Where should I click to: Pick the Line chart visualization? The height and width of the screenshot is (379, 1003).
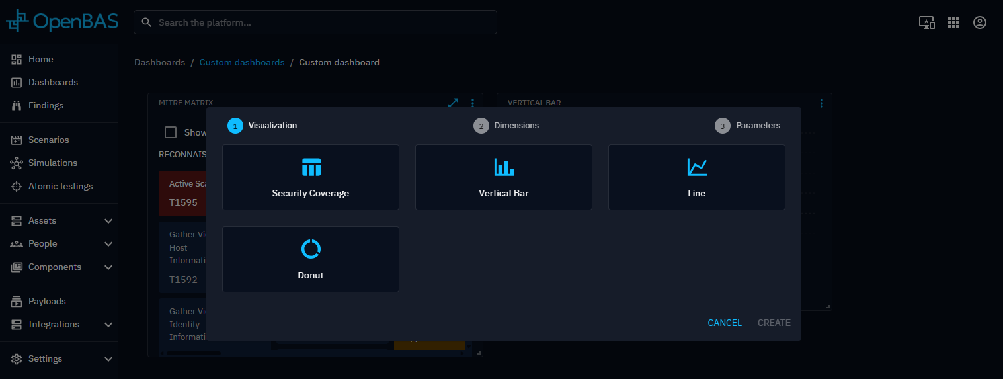click(696, 177)
